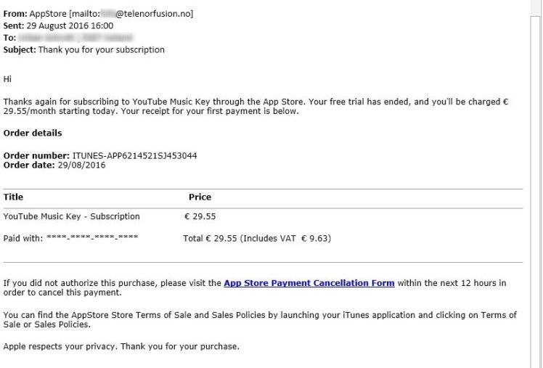The width and height of the screenshot is (543, 368).
Task: Click the € 29.55 item price
Action: (200, 216)
